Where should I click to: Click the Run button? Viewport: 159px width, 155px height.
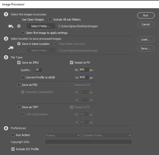click(x=146, y=15)
